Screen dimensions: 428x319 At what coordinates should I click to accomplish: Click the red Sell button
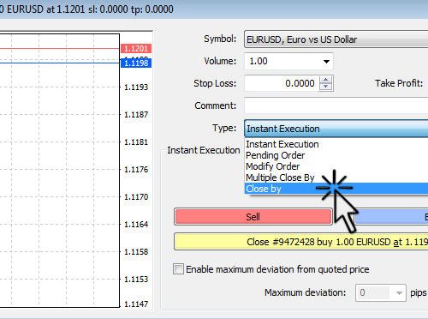click(253, 217)
